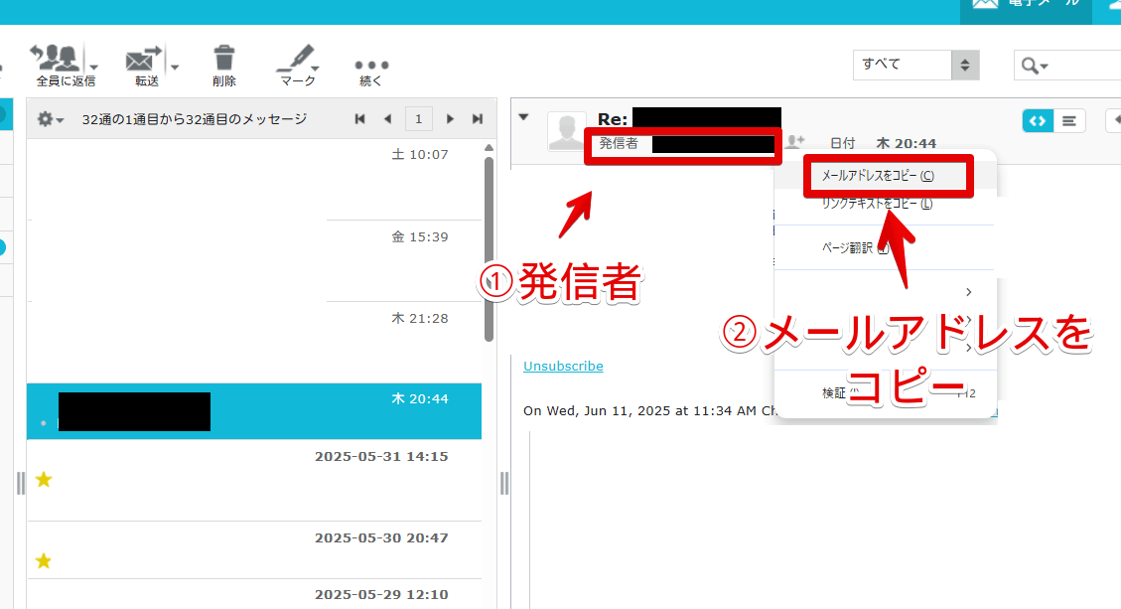Open the message dated 木 21:28

(x=254, y=342)
